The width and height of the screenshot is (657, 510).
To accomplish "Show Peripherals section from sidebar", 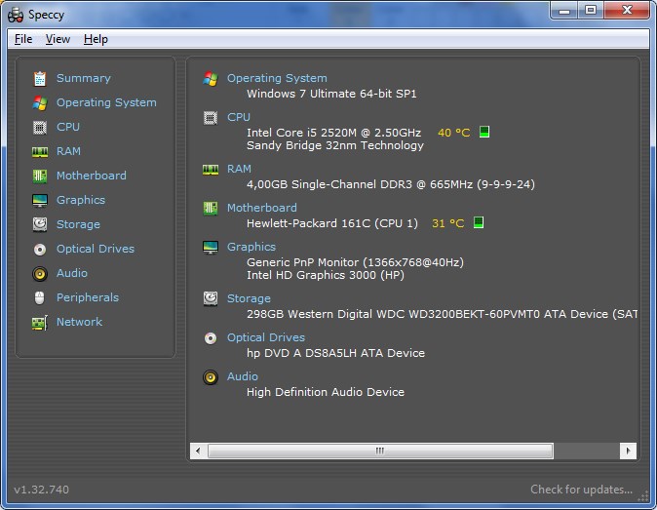I will tap(88, 297).
